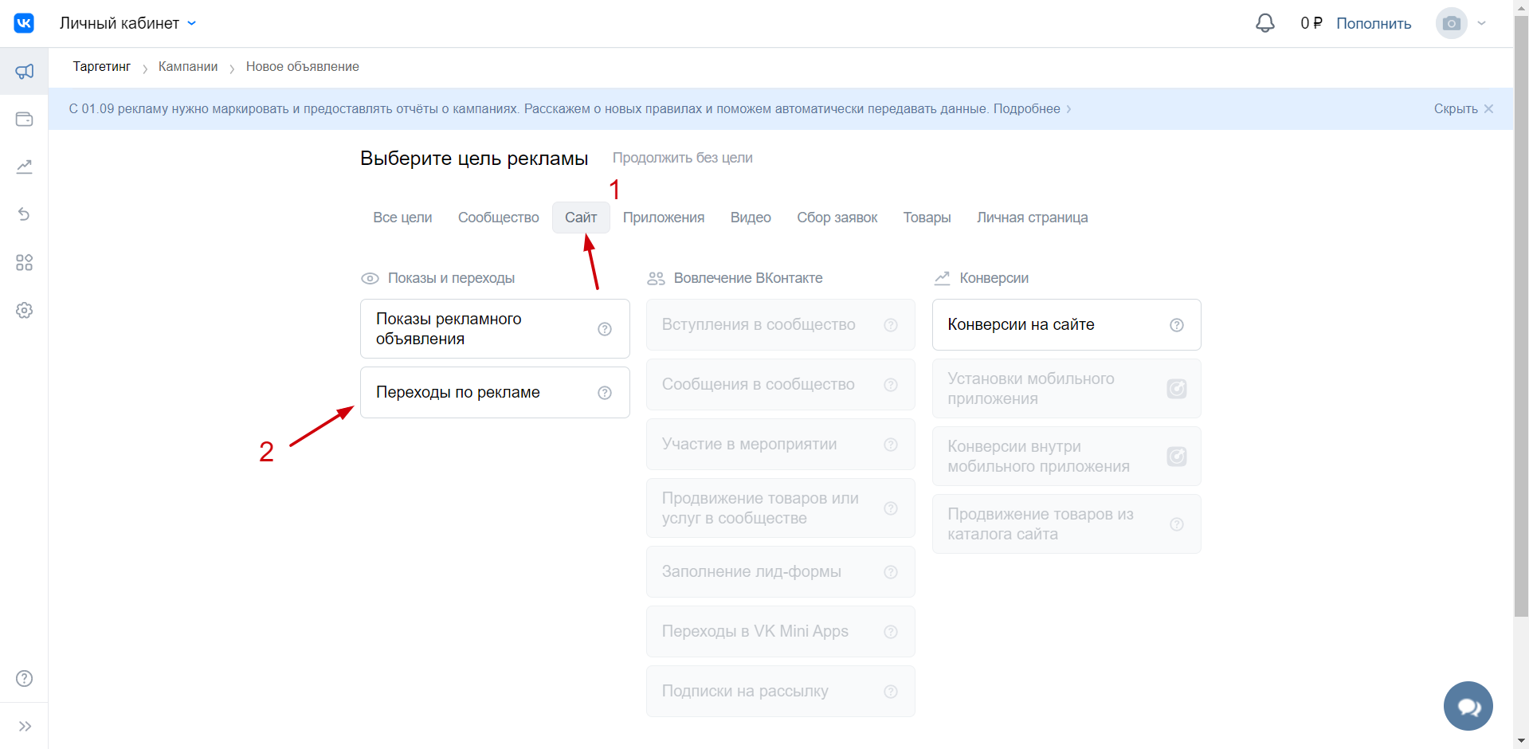Show help for Продвижение товаров из каталога сайта

pos(1177,524)
